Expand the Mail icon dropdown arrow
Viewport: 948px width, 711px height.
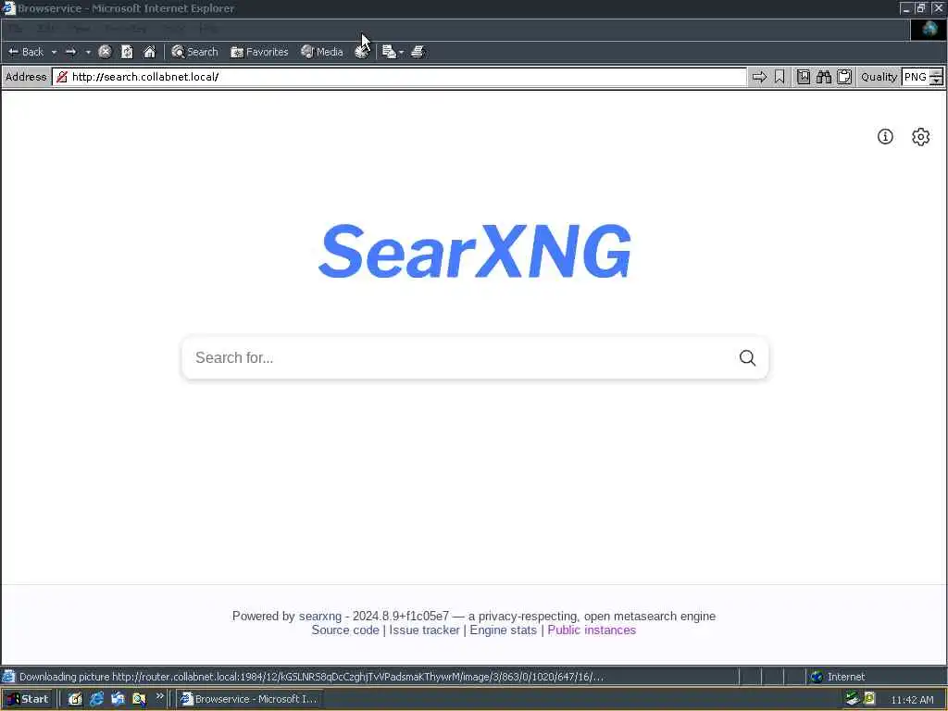tap(402, 52)
